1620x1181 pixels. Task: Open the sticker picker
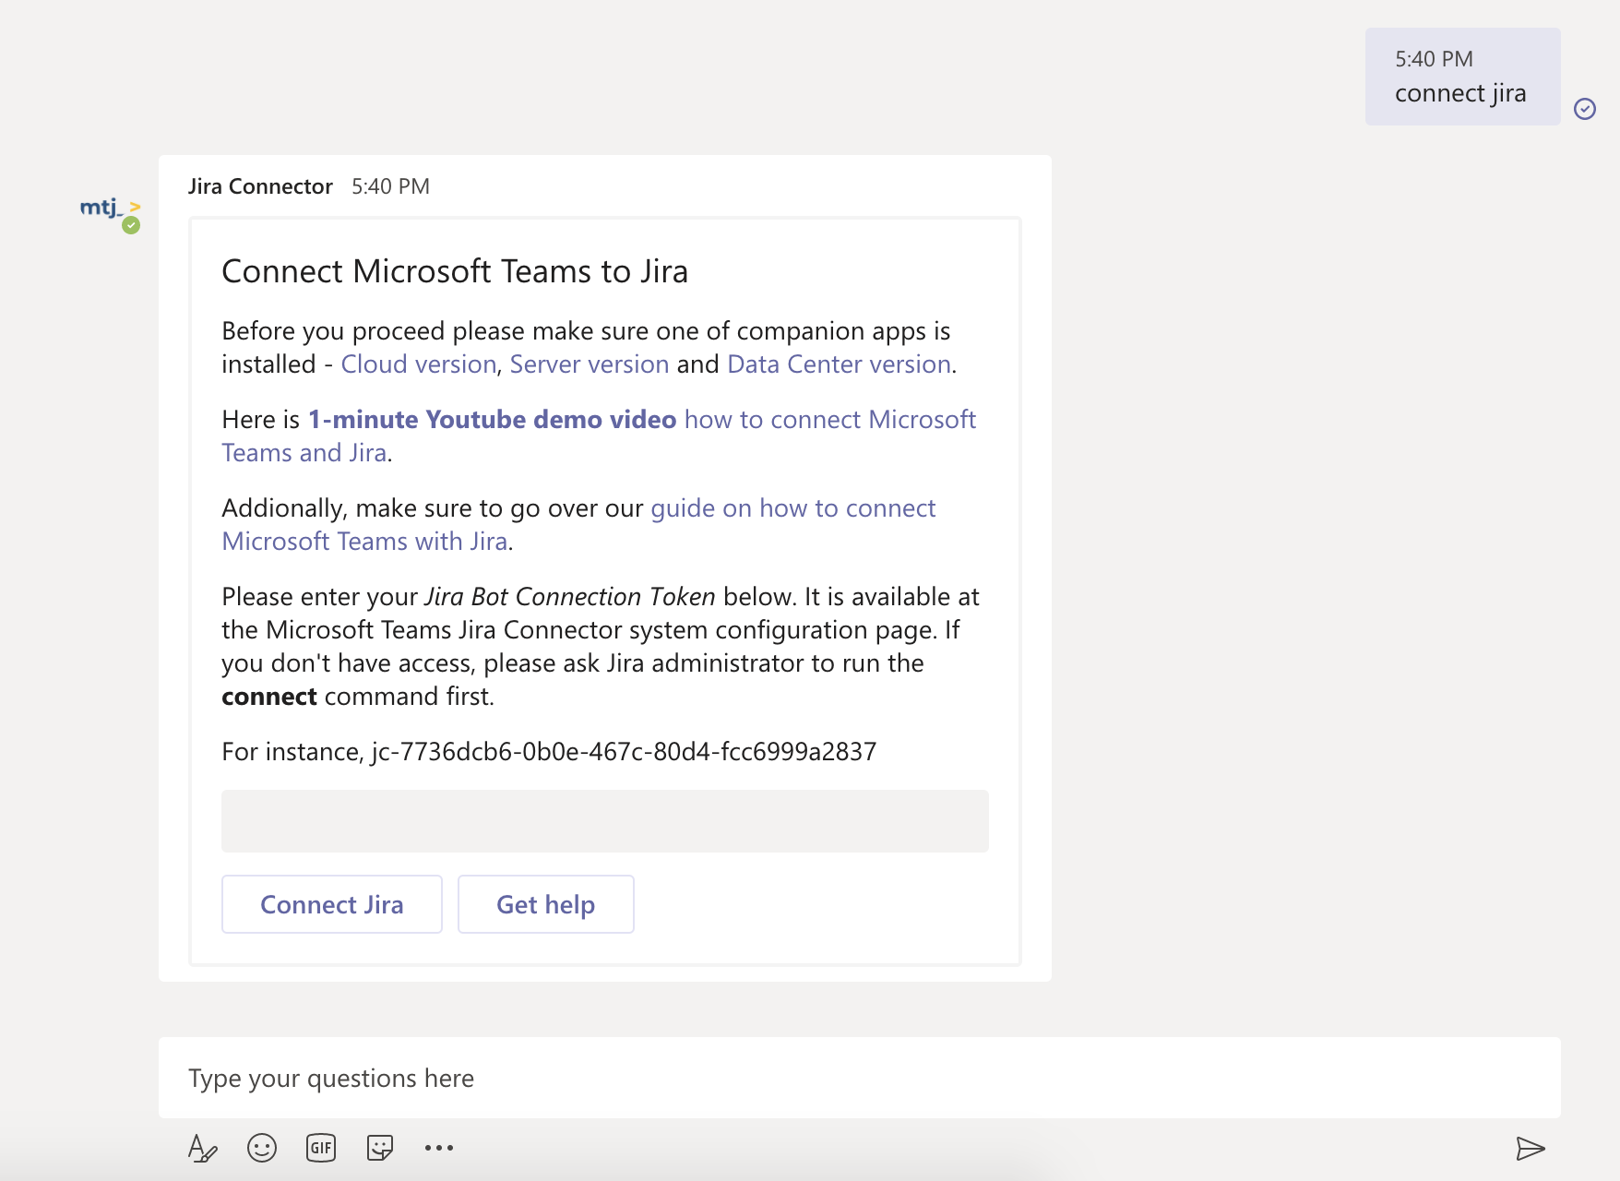click(379, 1147)
